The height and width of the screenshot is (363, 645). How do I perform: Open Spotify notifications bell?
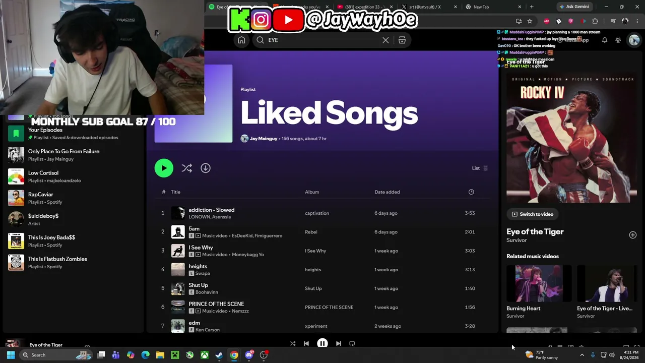pyautogui.click(x=605, y=40)
